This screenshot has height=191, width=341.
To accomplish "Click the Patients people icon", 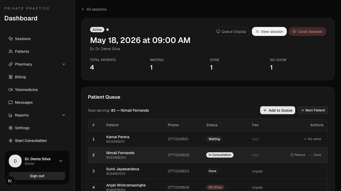I will click(11, 51).
